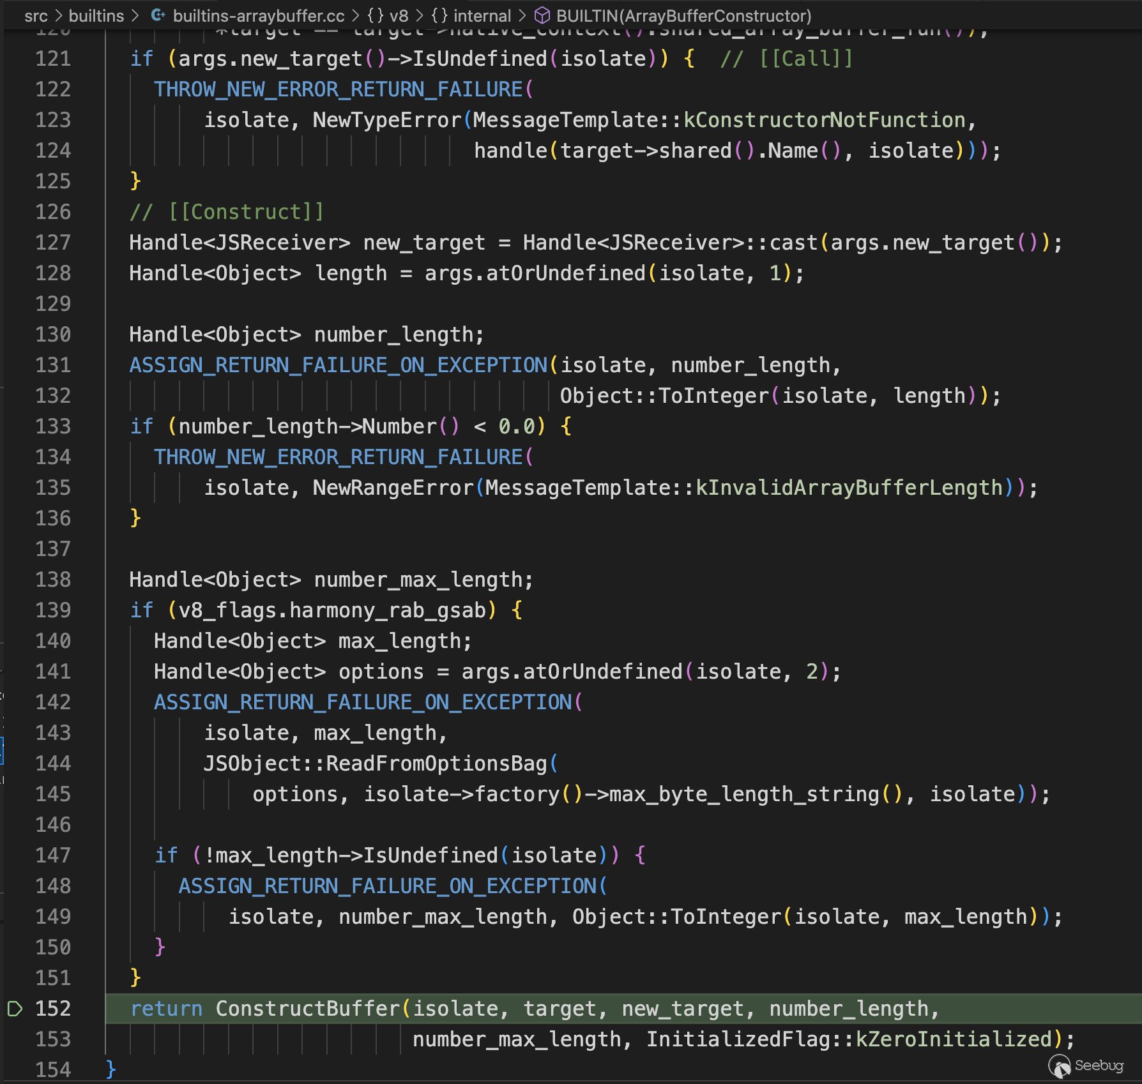Screen dimensions: 1142x1084
Task: Click the debug arrow marker at line 152
Action: 15,1009
